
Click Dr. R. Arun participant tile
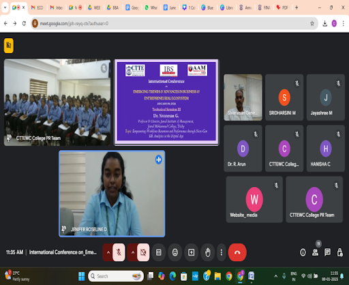click(243, 148)
